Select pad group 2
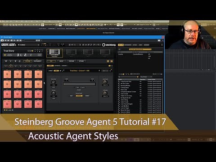The image size is (216, 162). pos(11,66)
